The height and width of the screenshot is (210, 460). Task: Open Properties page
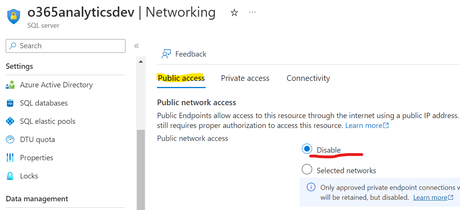tap(36, 158)
